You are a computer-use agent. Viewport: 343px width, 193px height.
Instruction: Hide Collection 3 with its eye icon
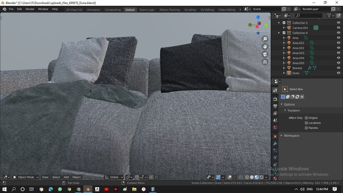tap(338, 23)
